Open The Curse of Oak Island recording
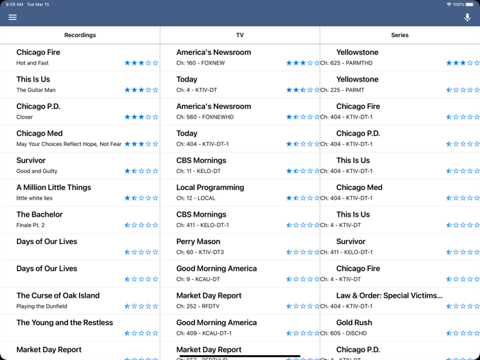 tap(80, 300)
